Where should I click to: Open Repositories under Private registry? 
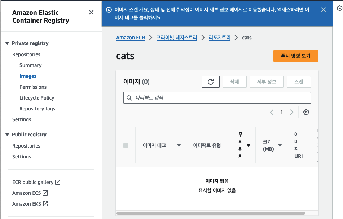pos(26,54)
